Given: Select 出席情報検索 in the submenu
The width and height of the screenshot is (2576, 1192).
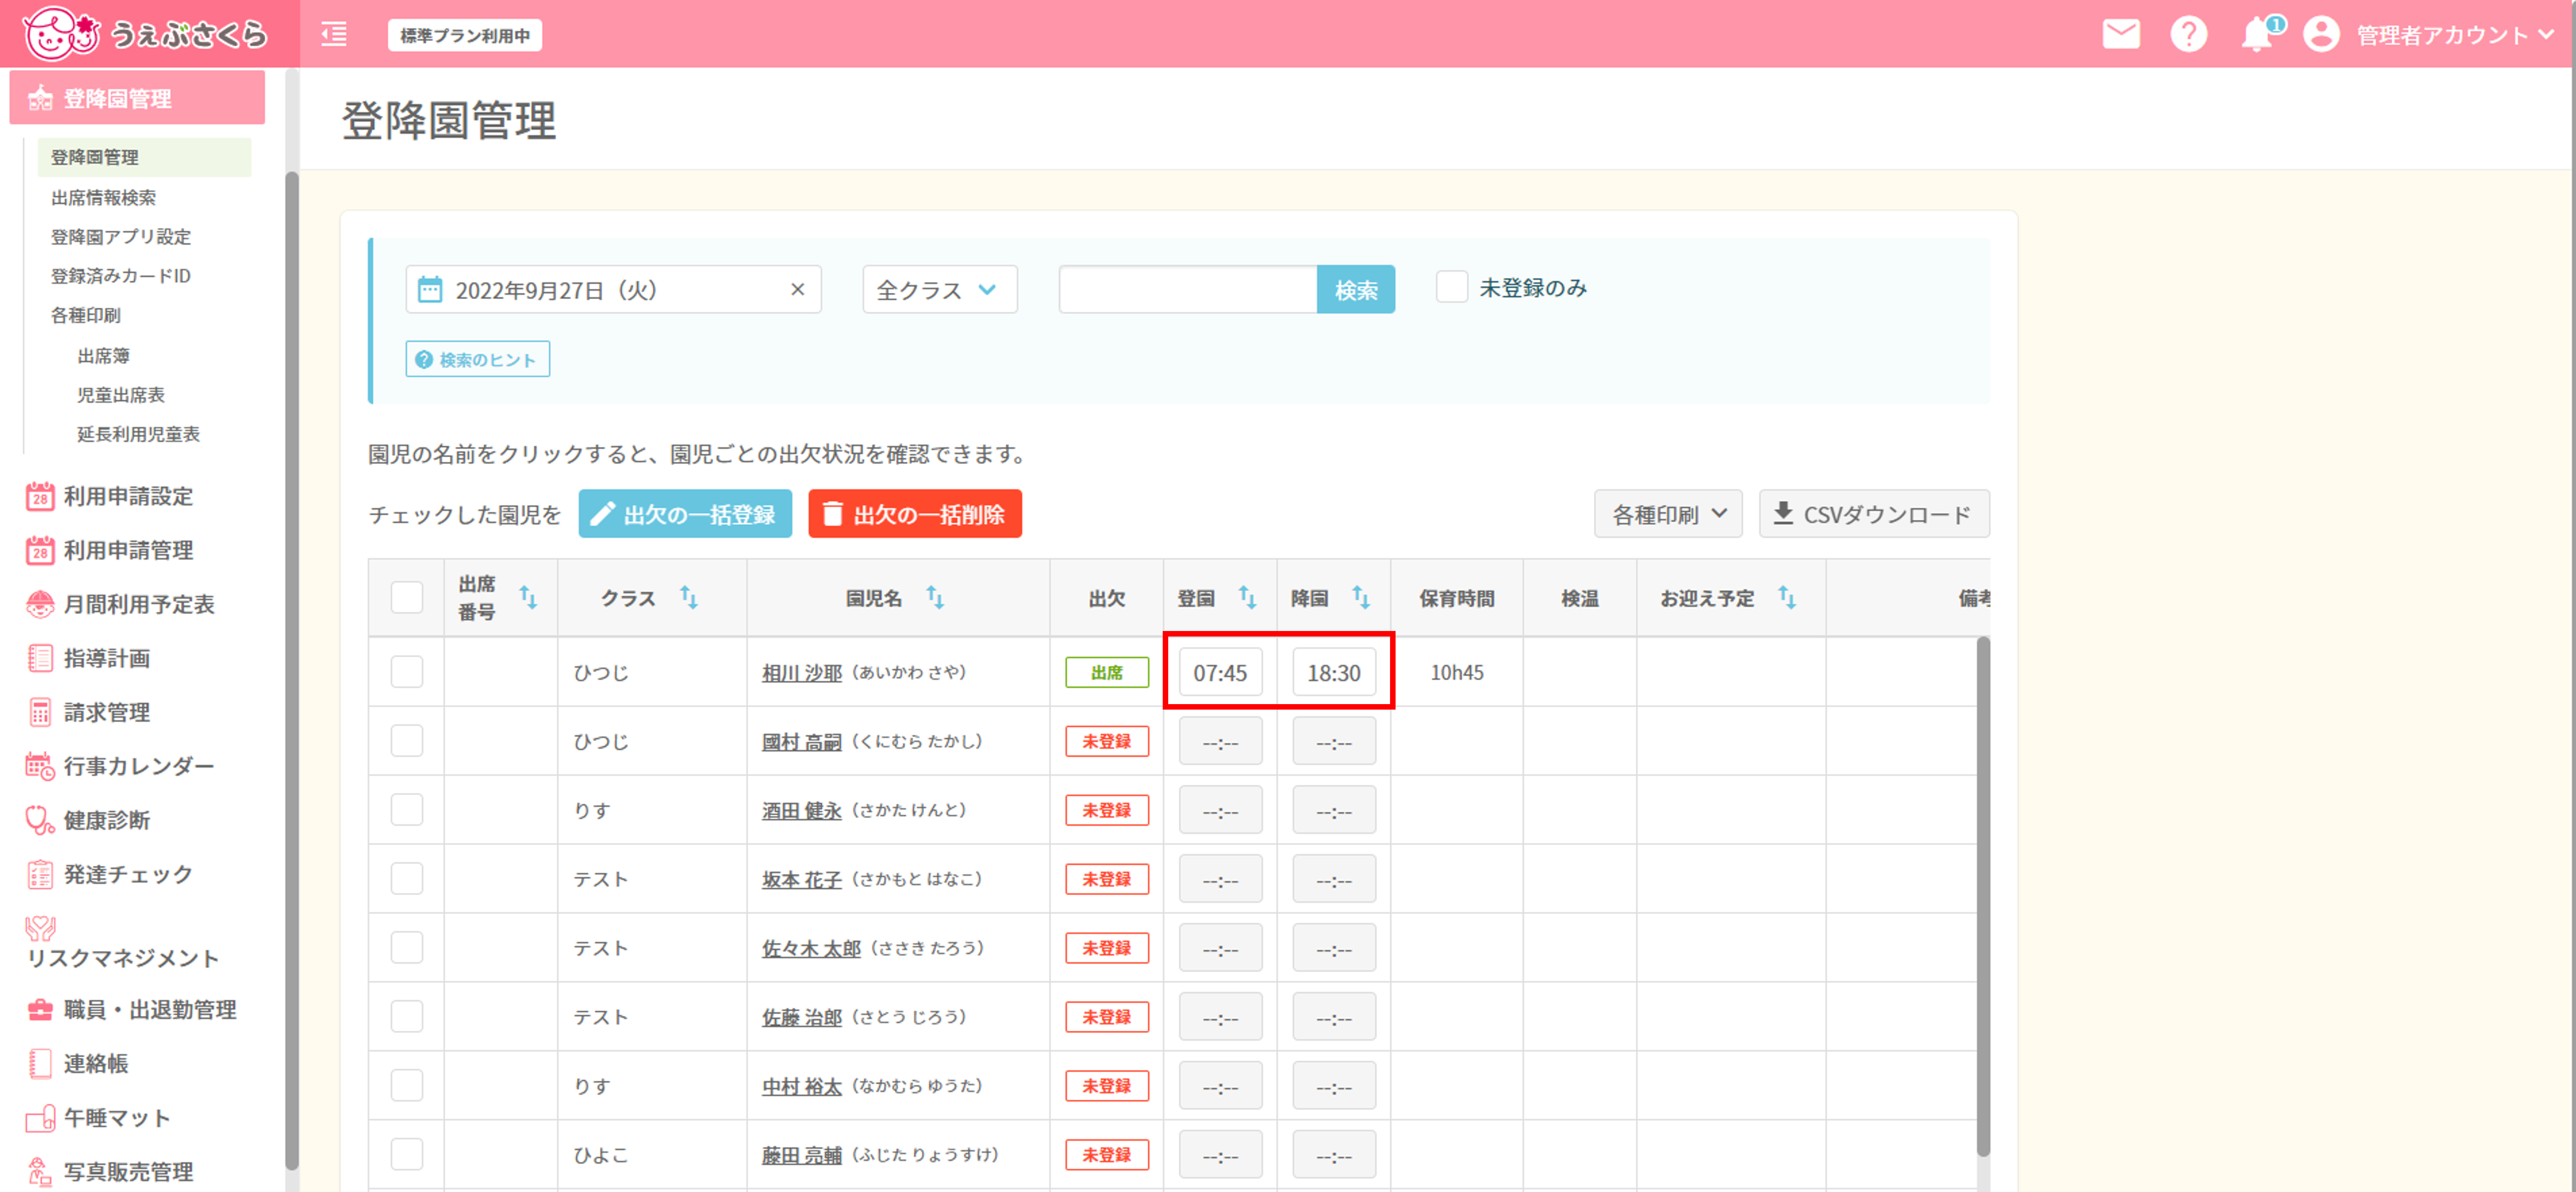Looking at the screenshot, I should coord(103,197).
